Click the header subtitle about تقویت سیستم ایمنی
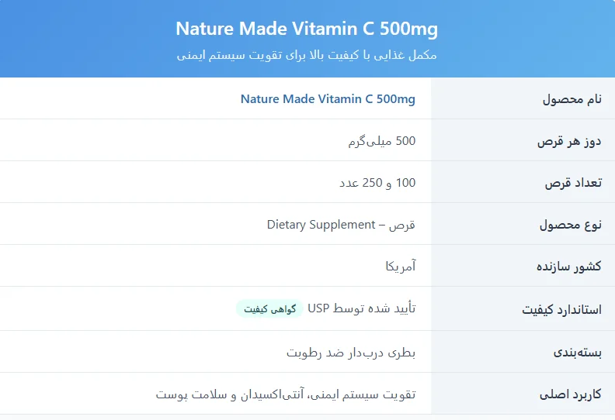Image resolution: width=615 pixels, height=420 pixels. coord(307,56)
